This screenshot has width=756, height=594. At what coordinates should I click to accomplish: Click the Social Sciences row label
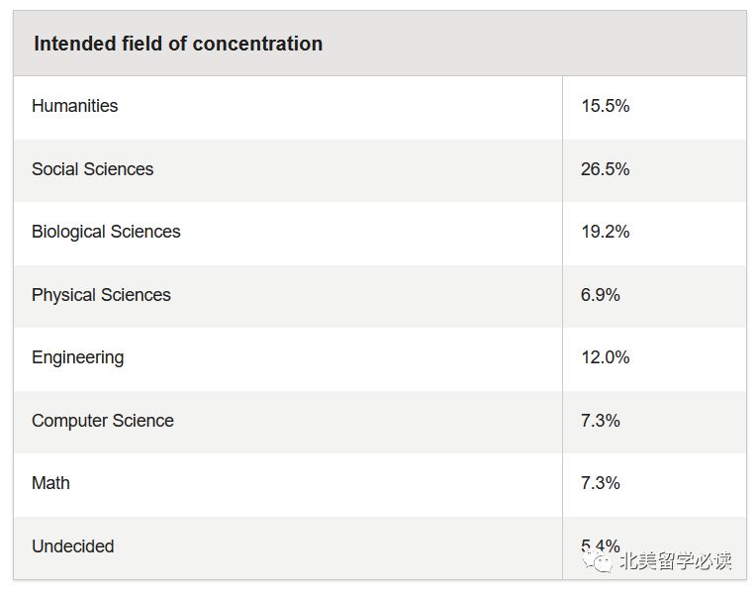point(93,169)
